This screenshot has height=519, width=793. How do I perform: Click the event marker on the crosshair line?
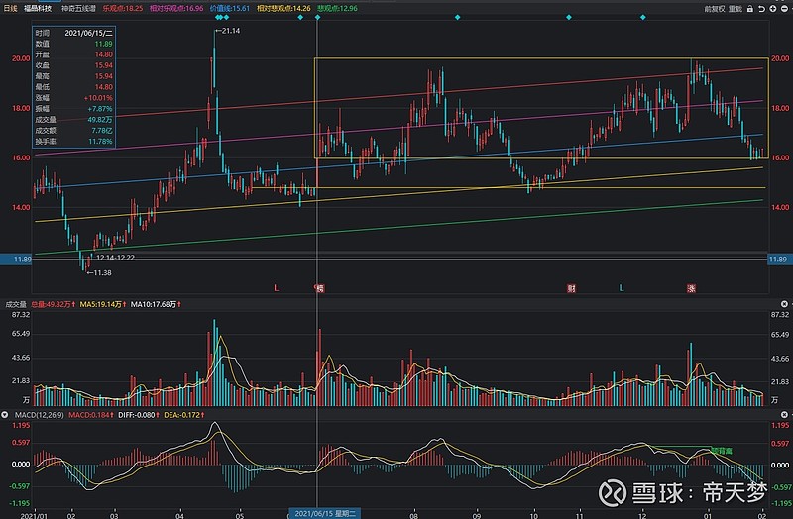click(x=319, y=288)
